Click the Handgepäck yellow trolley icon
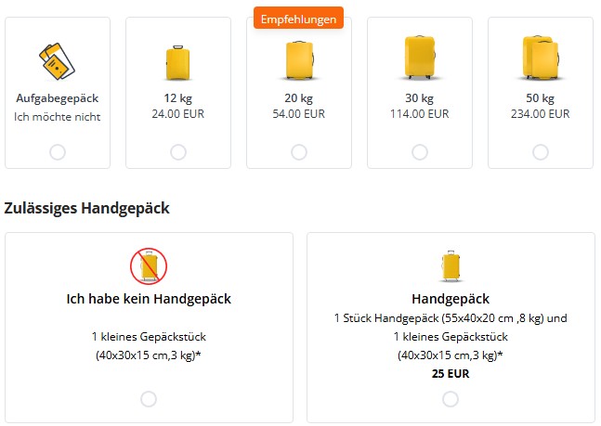The width and height of the screenshot is (601, 426). click(451, 266)
